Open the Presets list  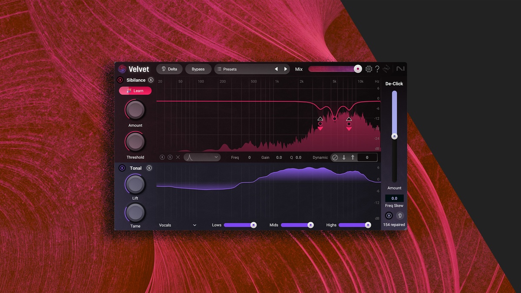tap(243, 69)
